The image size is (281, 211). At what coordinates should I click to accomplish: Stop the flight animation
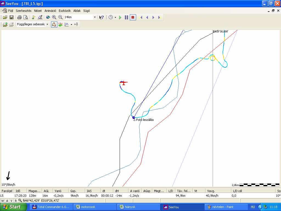(133, 17)
